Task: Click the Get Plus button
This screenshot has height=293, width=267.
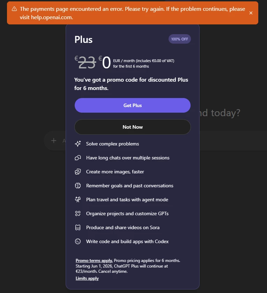Action: click(x=133, y=105)
